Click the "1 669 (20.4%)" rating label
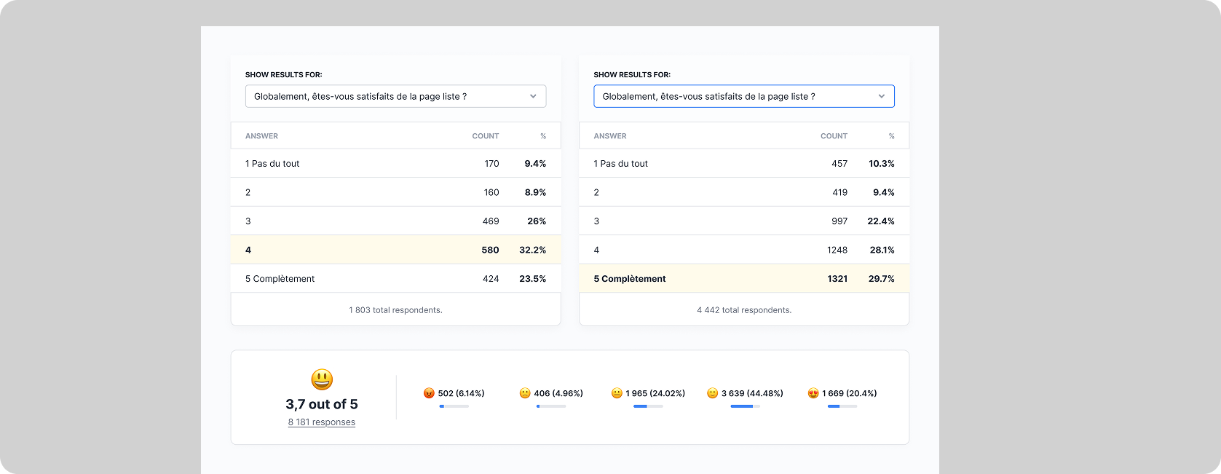The image size is (1221, 474). coord(850,393)
